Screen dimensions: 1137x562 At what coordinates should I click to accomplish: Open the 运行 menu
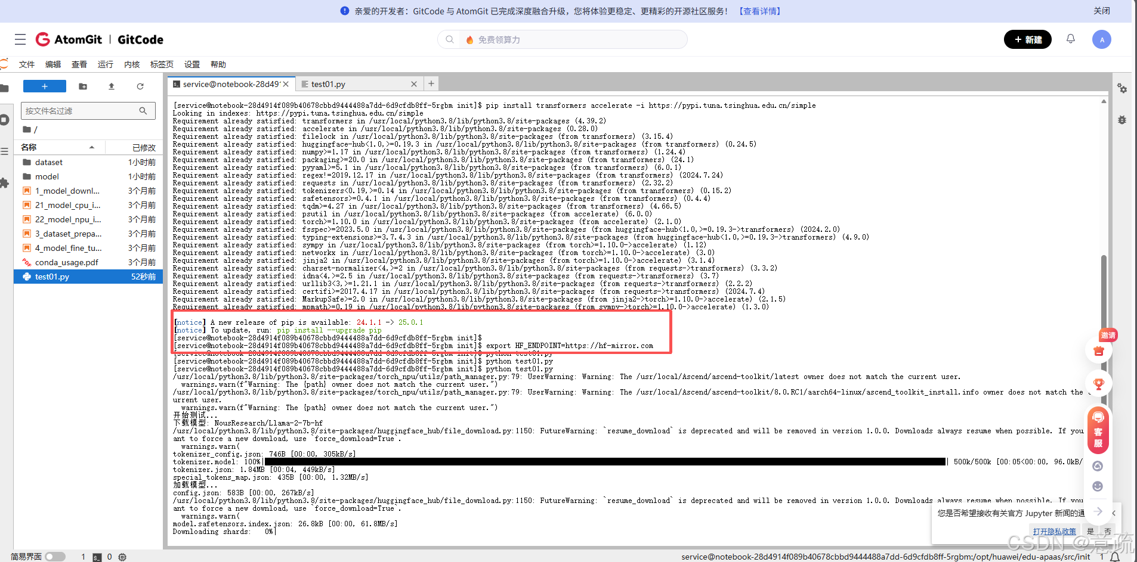(106, 64)
